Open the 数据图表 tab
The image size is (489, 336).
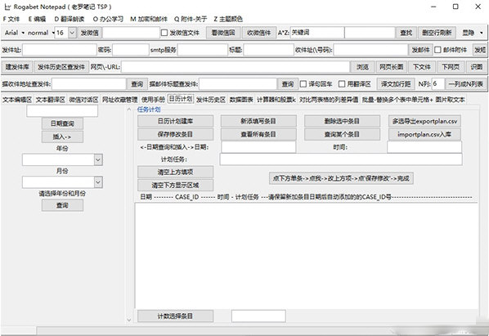point(241,100)
